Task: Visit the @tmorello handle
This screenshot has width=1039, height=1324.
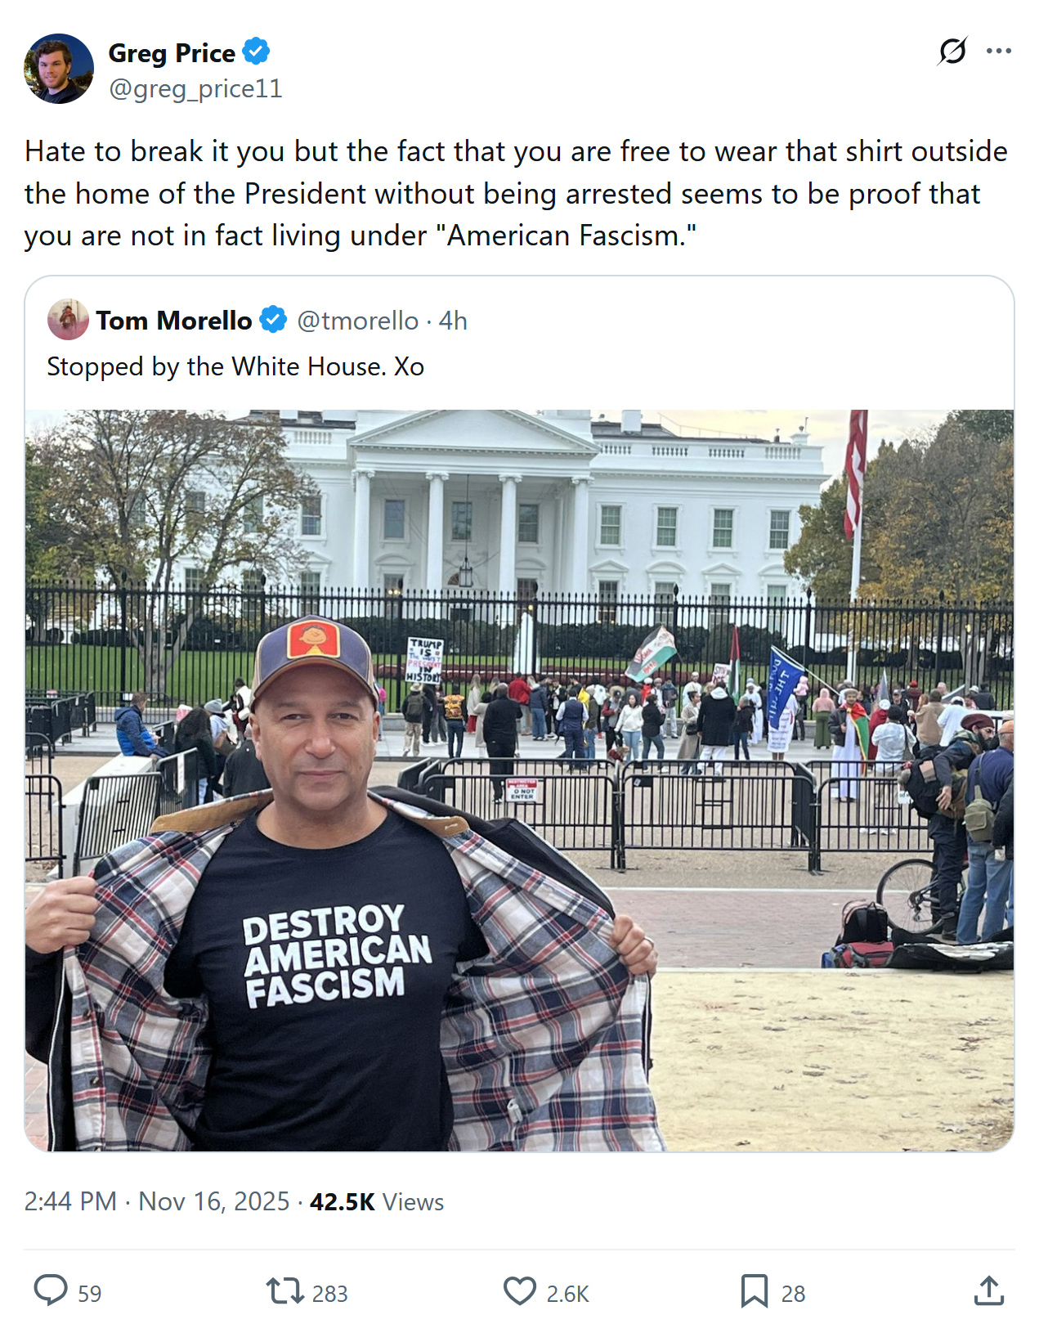Action: [357, 321]
